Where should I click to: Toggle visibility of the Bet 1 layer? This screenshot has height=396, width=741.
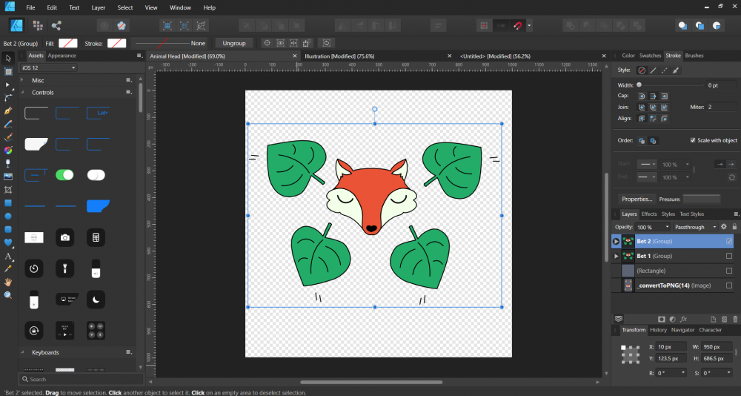[x=729, y=256]
